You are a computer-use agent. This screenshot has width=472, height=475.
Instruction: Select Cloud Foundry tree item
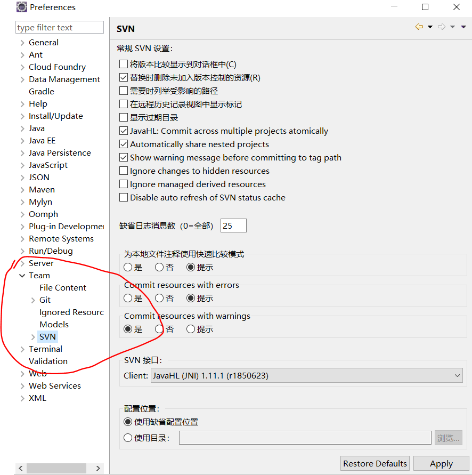coord(57,67)
